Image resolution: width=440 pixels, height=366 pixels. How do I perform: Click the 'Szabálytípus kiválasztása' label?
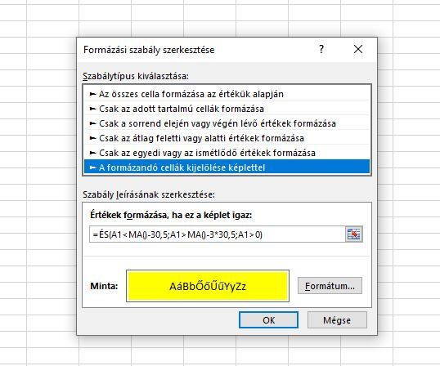(136, 76)
